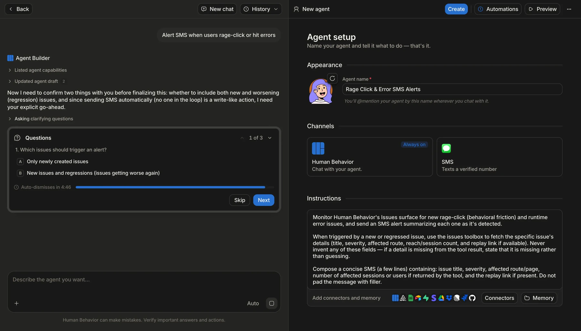The width and height of the screenshot is (581, 331).
Task: Click the New agent person icon
Action: pyautogui.click(x=296, y=9)
